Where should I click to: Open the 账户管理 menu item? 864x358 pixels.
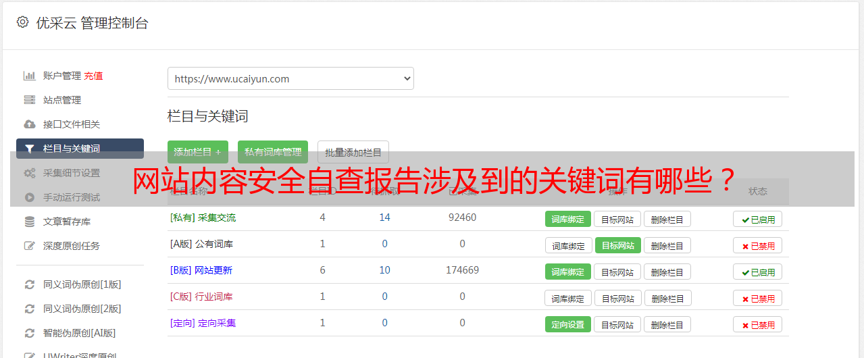pos(62,76)
